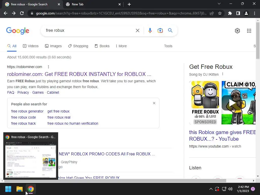Close the free robux Google Search tab
Image resolution: width=260 pixels, height=195 pixels.
click(x=59, y=4)
